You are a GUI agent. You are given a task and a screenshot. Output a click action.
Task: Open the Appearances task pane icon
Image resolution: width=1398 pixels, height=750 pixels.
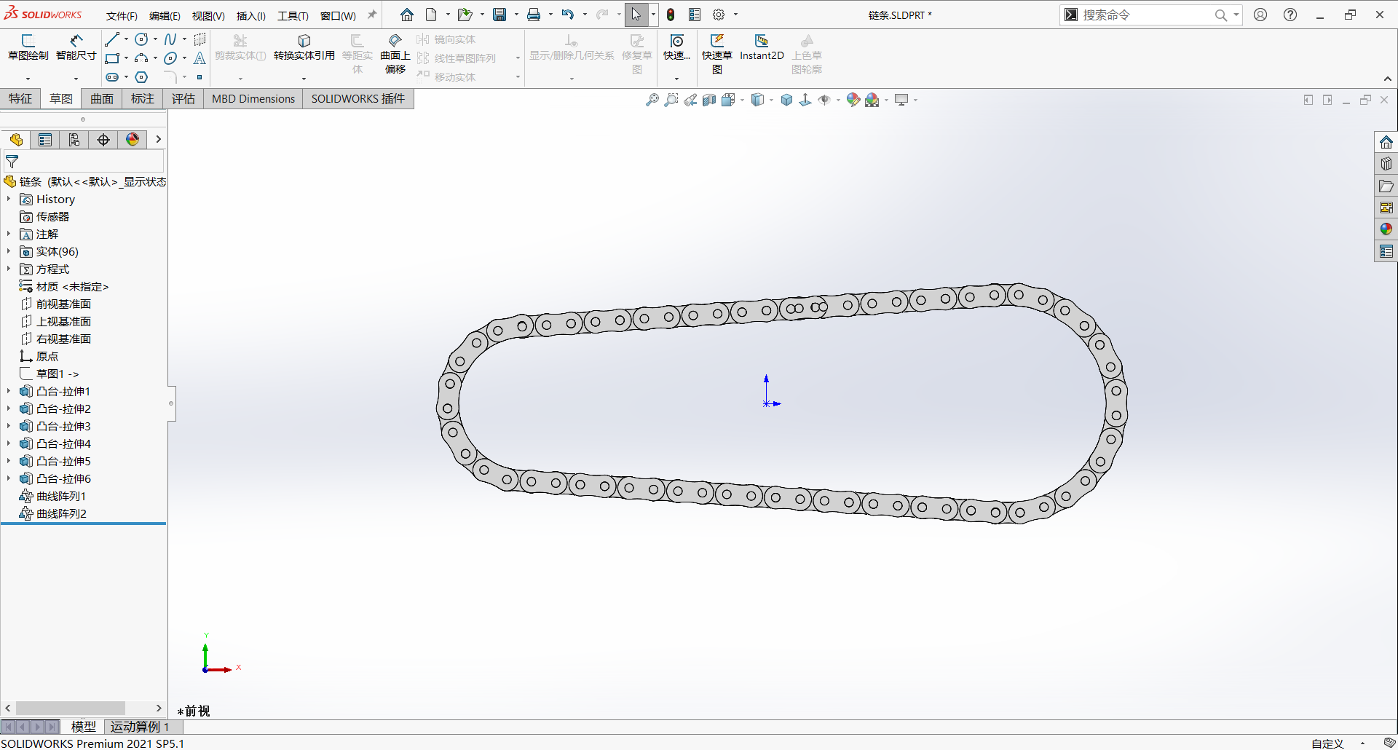point(1386,229)
